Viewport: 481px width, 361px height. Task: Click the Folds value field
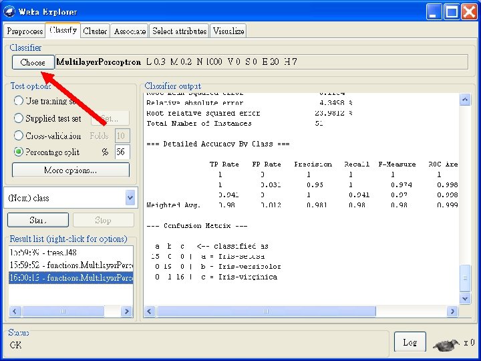tap(122, 136)
